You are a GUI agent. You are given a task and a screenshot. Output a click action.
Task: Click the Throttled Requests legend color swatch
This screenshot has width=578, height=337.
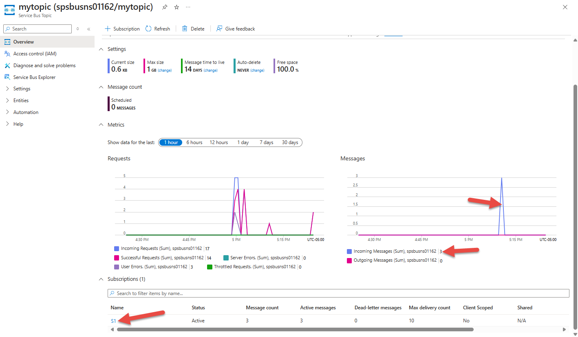point(210,267)
